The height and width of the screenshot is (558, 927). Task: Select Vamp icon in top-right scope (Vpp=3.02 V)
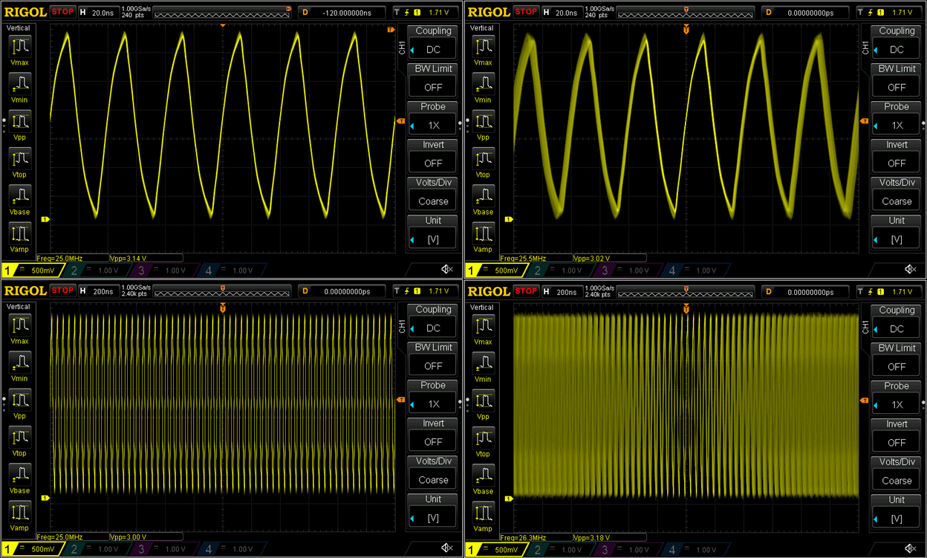coord(484,233)
